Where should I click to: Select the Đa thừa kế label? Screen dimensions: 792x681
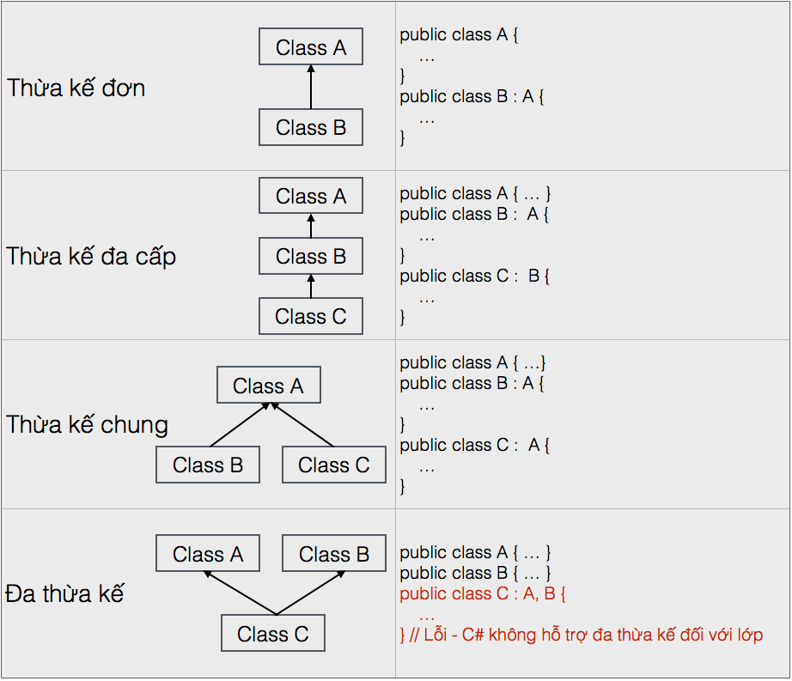coord(64,593)
